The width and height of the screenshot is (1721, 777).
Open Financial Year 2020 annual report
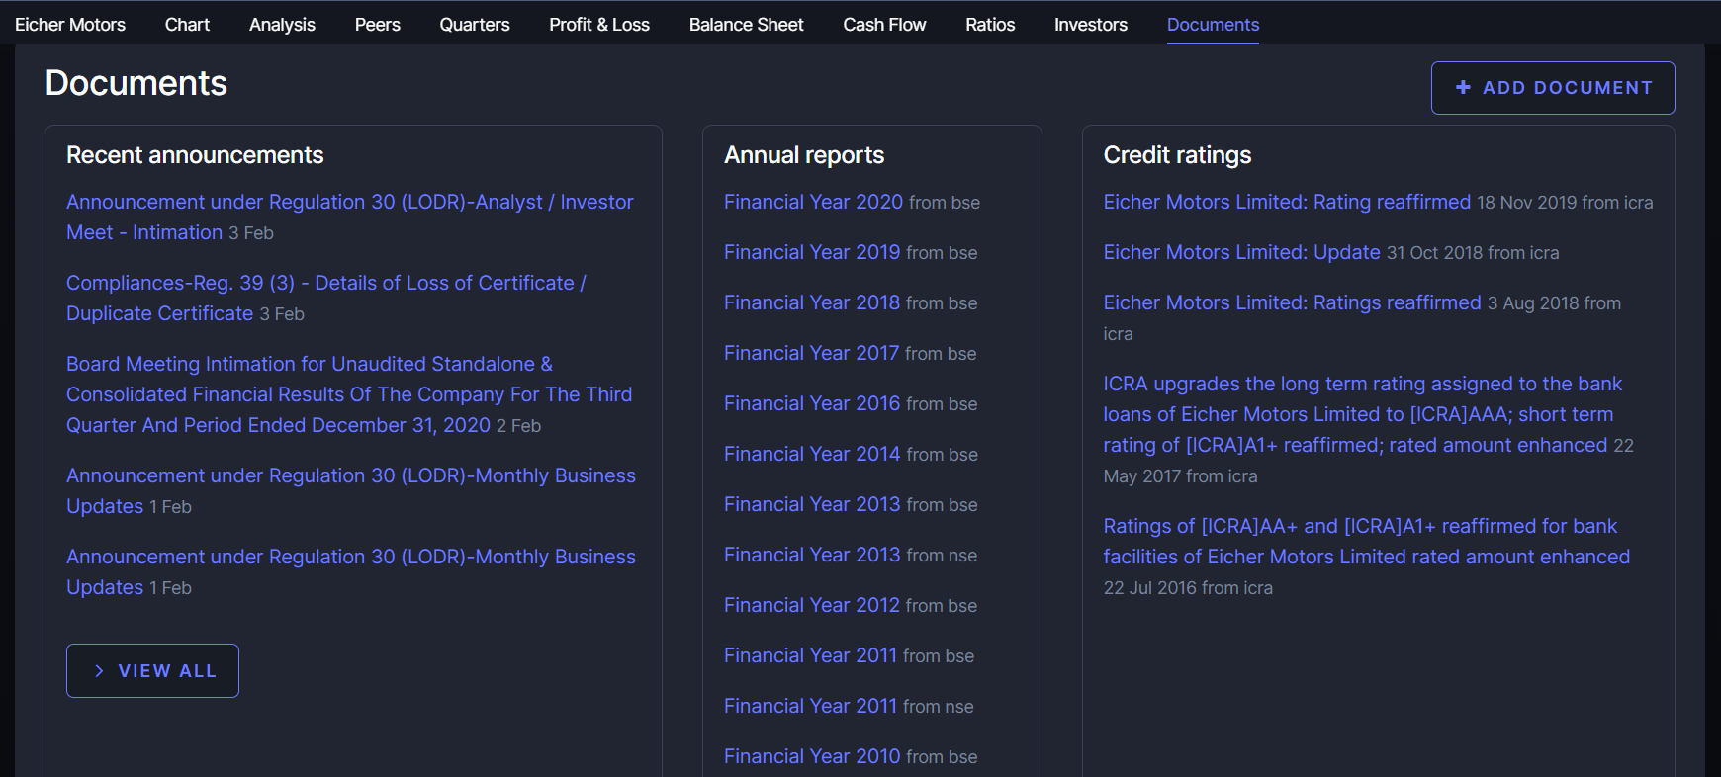(x=813, y=202)
